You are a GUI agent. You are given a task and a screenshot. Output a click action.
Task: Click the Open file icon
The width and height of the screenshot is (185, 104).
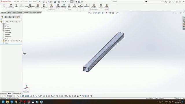point(51,2)
